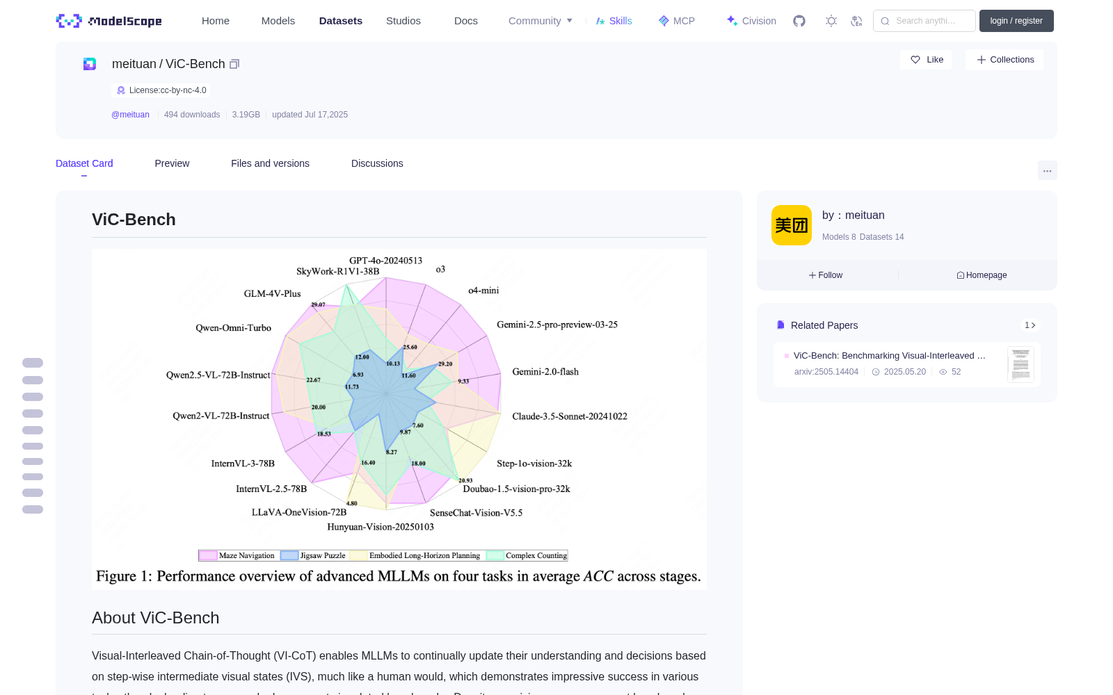Open the three-dots more options button

[x=1047, y=170]
